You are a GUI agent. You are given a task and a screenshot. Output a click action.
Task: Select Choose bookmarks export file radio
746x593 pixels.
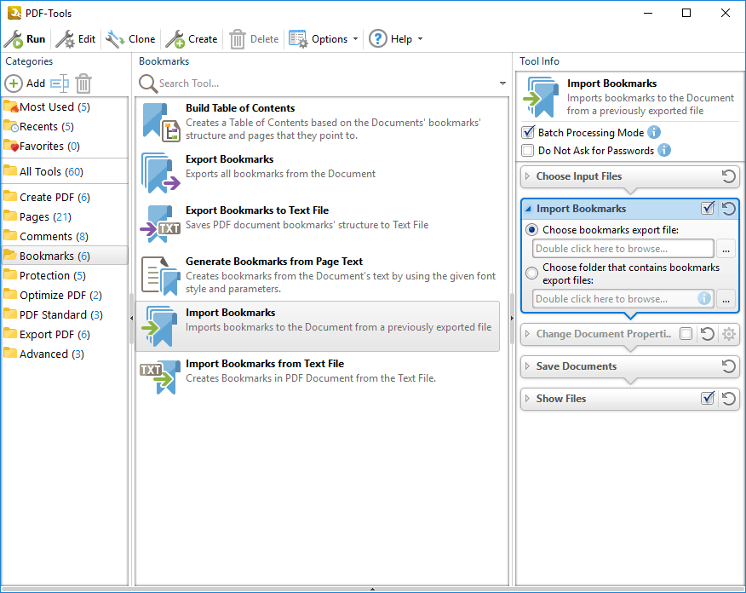point(532,230)
